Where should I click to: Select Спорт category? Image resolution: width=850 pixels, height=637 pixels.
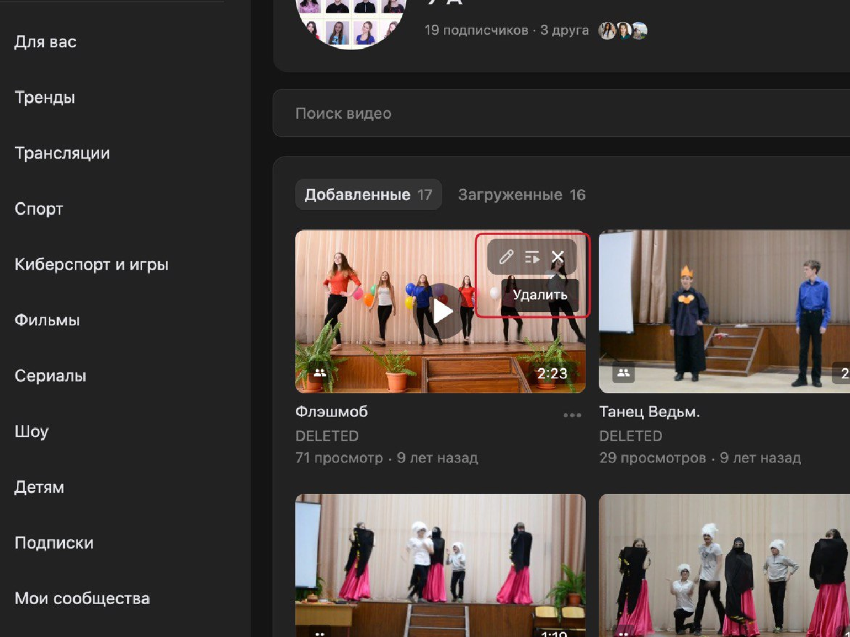(39, 209)
